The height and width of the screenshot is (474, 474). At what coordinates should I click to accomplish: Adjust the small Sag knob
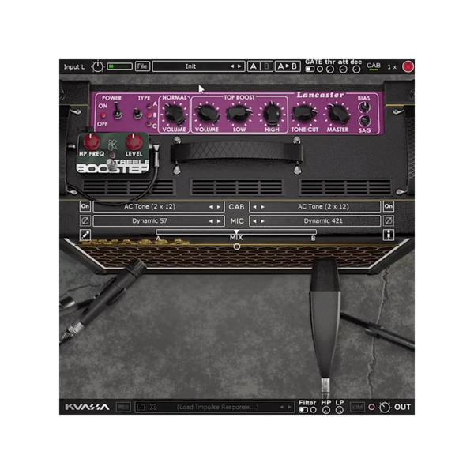tap(364, 121)
